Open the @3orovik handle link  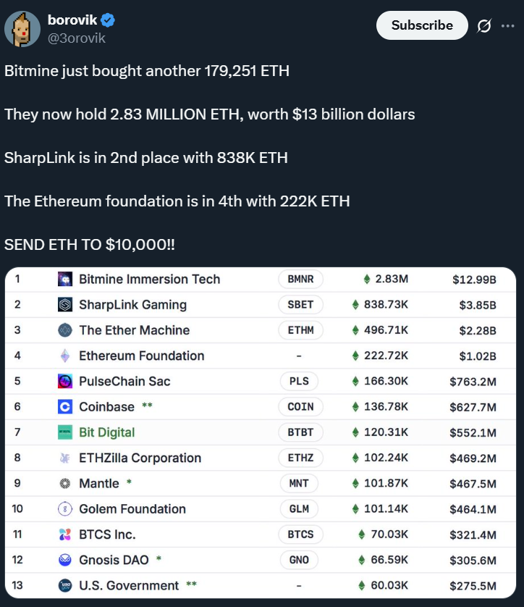[77, 38]
